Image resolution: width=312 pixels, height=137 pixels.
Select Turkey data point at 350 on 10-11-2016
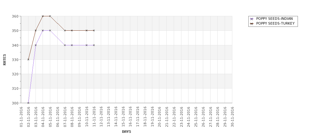[86, 31]
